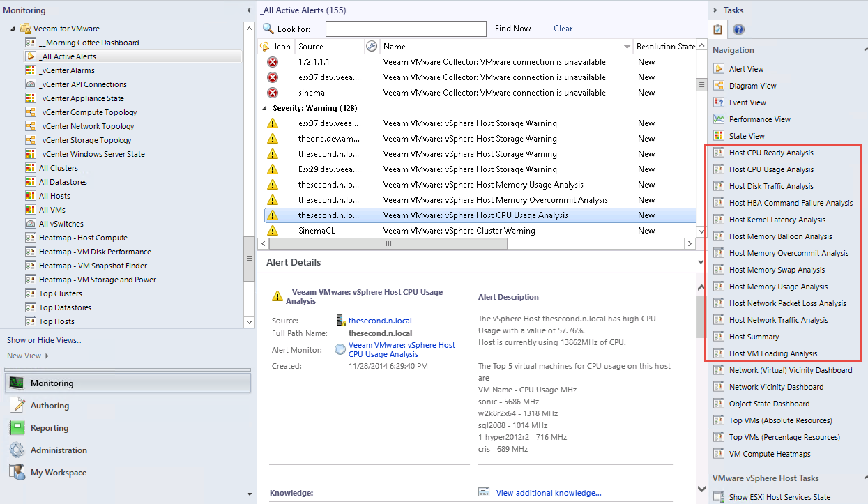The height and width of the screenshot is (504, 868).
Task: Collapse the Veeam for VMware tree node
Action: pos(13,29)
